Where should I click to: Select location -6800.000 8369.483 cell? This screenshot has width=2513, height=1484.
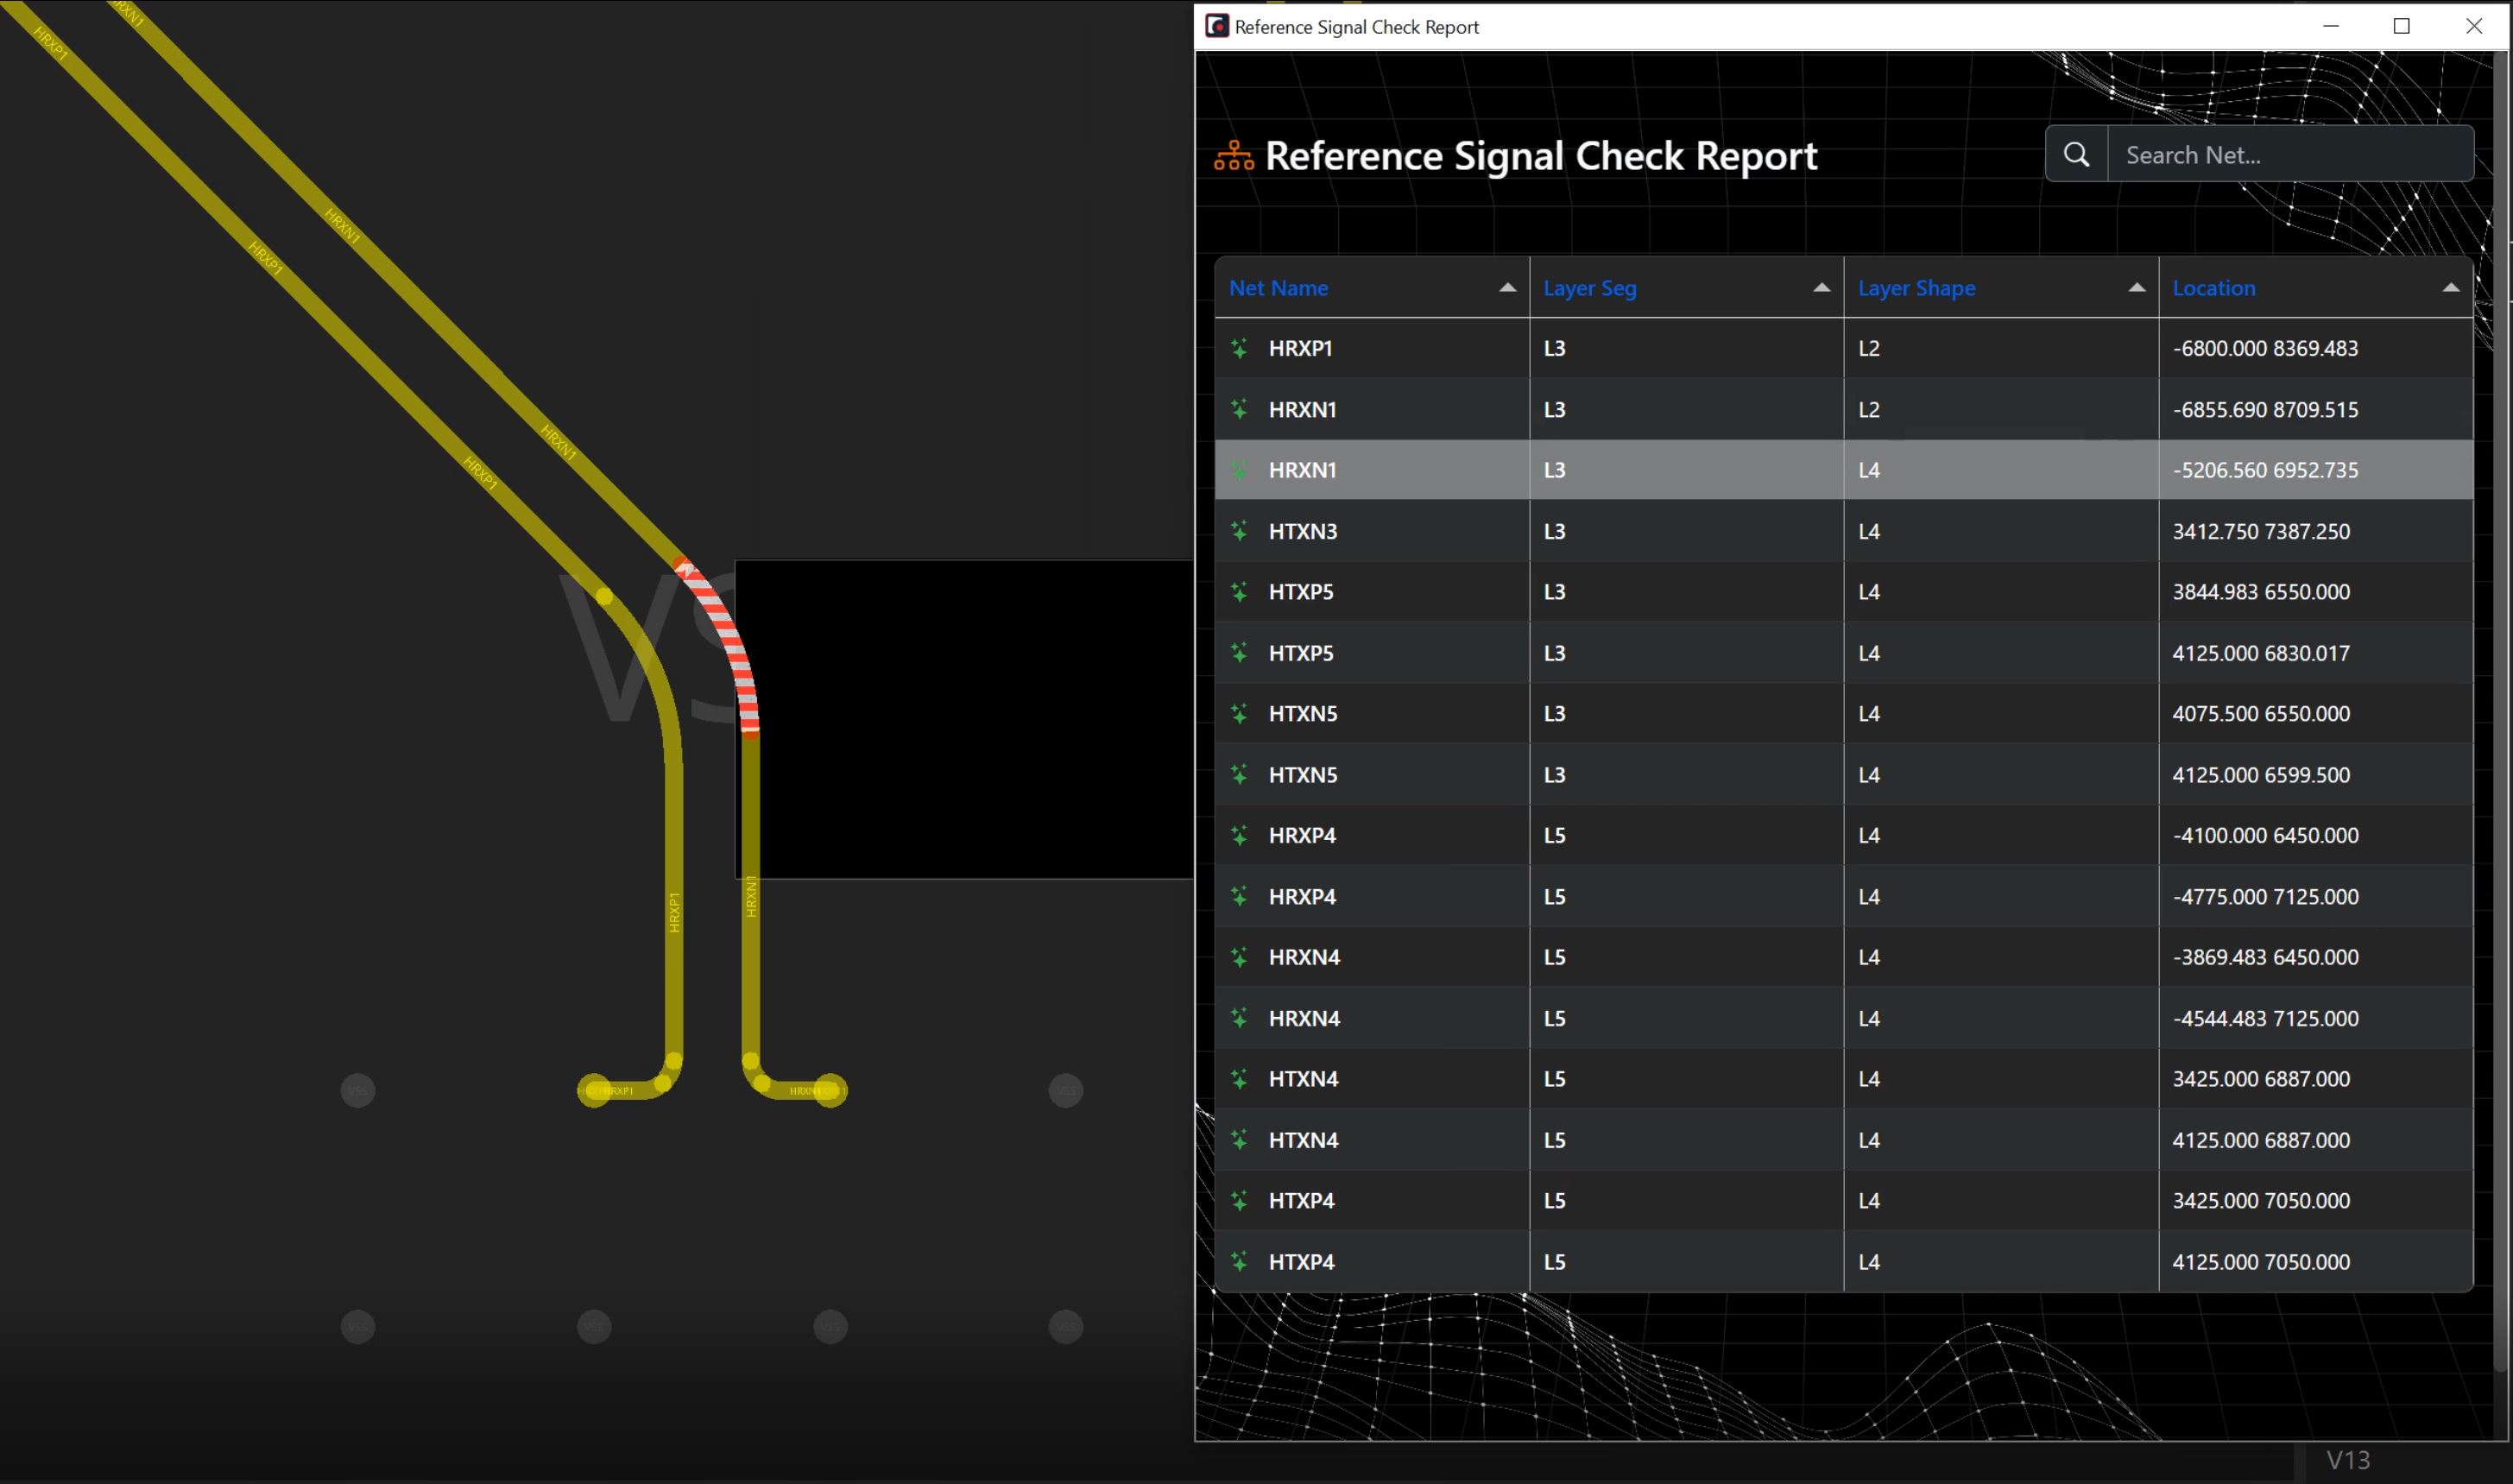[x=2316, y=348]
